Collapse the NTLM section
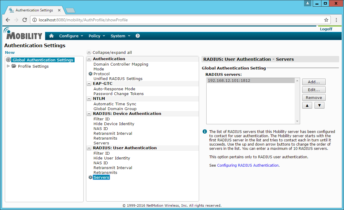The height and width of the screenshot is (210, 344). pos(89,99)
